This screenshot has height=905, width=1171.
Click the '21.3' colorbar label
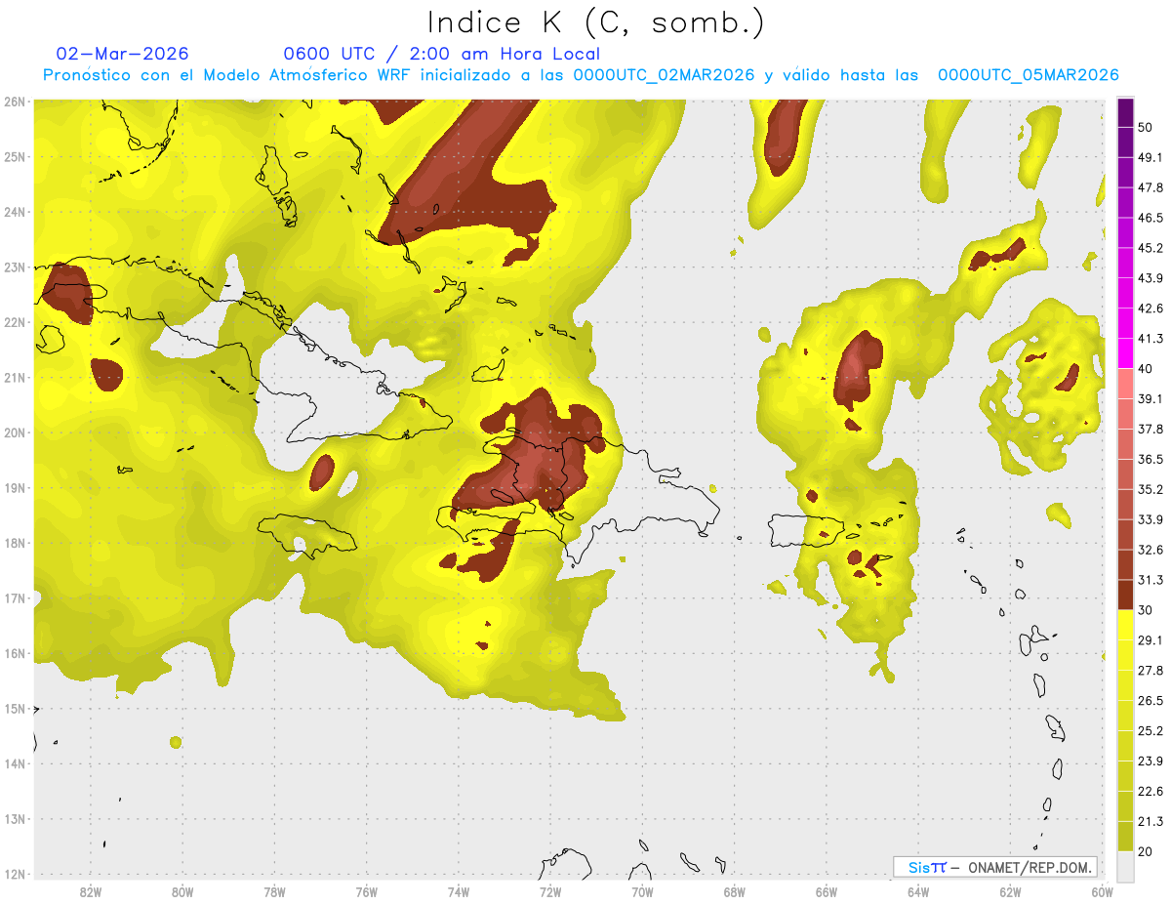[1151, 821]
